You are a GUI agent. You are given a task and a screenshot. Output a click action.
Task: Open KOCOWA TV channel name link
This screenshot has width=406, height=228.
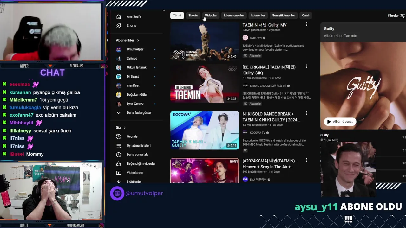tap(258, 133)
